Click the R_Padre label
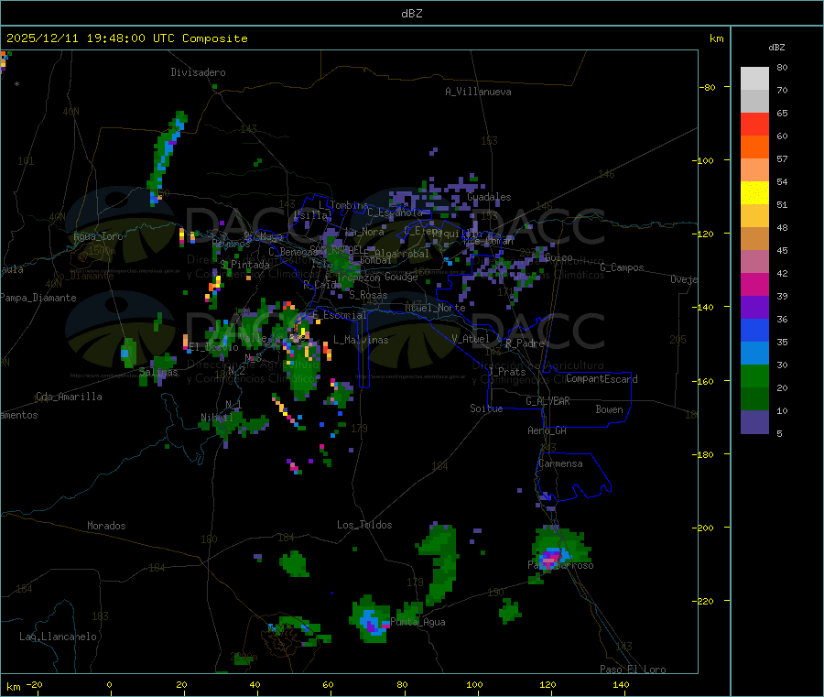This screenshot has height=697, width=824. [525, 343]
